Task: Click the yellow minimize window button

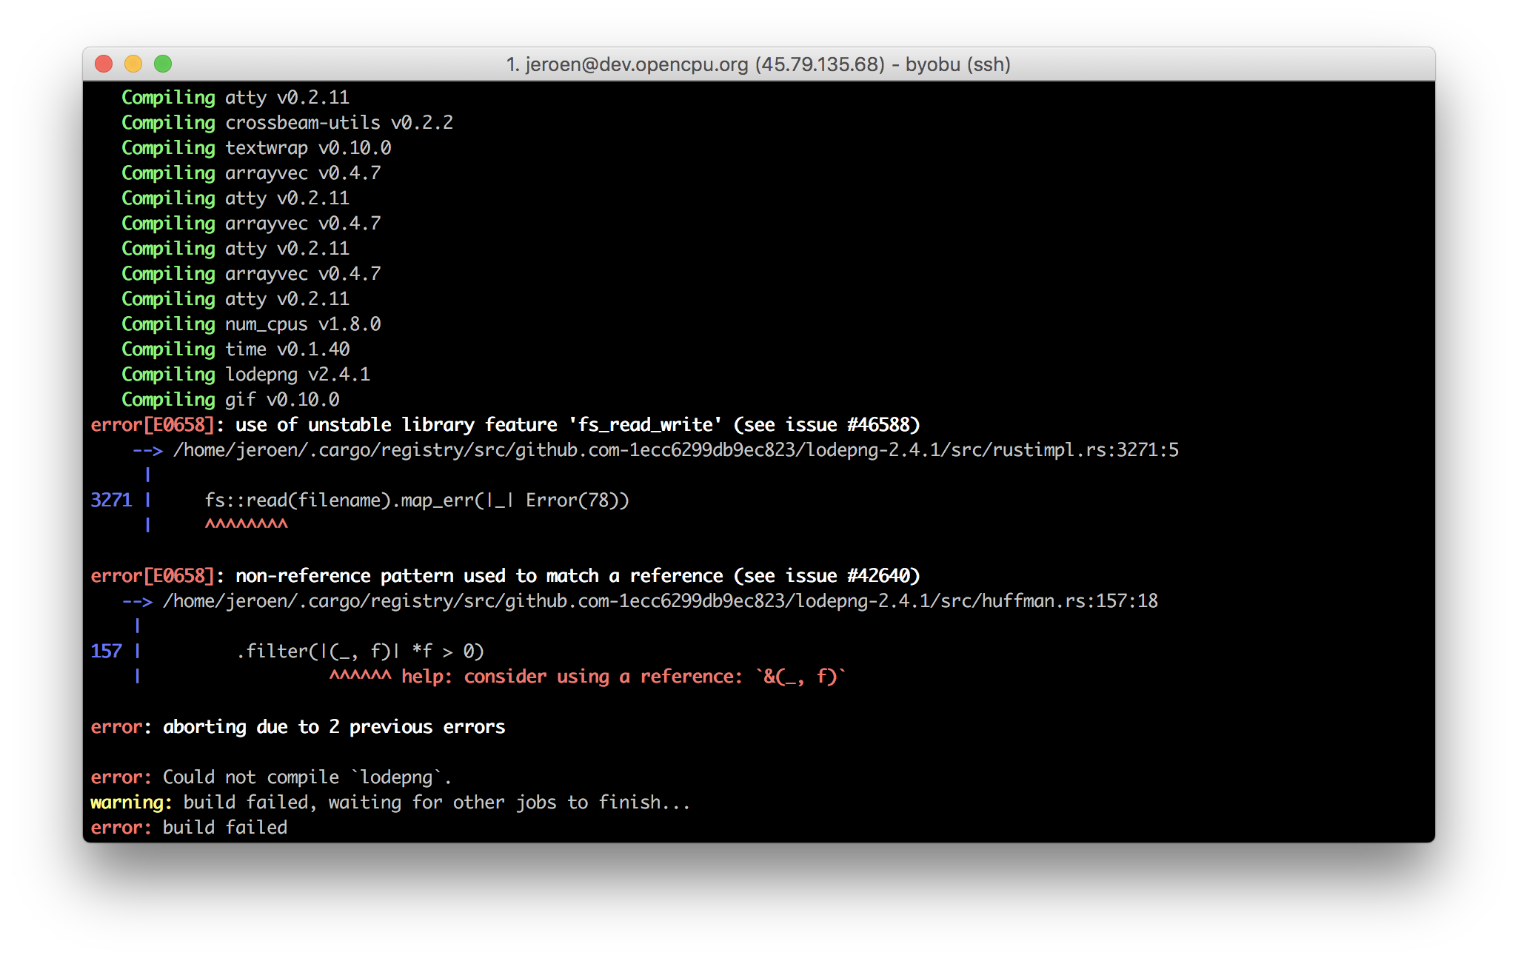Action: (133, 64)
